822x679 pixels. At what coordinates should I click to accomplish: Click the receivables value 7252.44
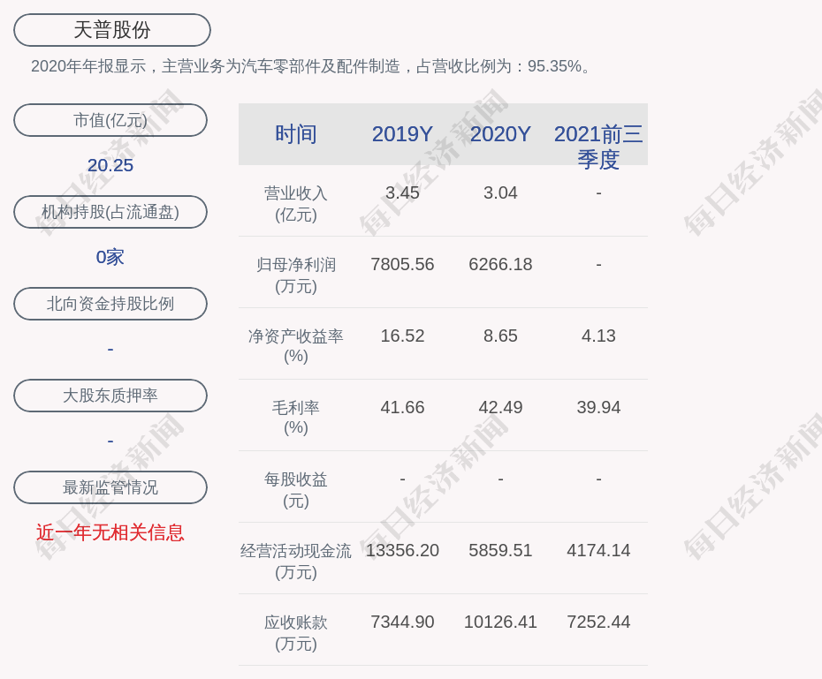pyautogui.click(x=598, y=622)
